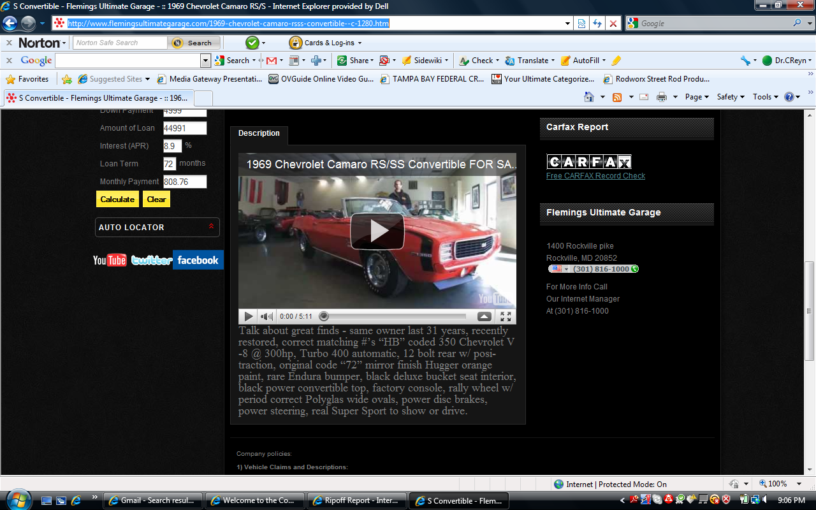
Task: Open TAMPA BAY FEDERAL CR... favorite
Action: 432,79
